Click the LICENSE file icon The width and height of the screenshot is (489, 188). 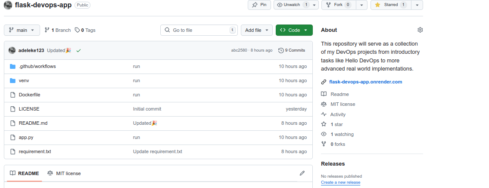[x=13, y=109]
